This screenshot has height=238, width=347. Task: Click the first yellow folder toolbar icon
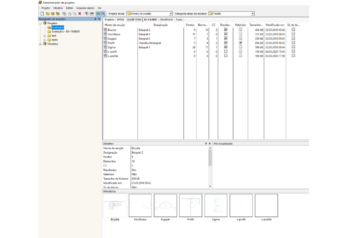coord(47,14)
